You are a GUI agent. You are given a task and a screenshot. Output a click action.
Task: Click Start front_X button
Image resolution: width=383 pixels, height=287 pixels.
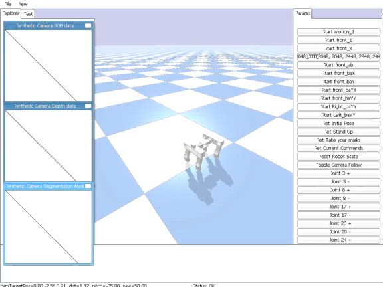pyautogui.click(x=338, y=48)
